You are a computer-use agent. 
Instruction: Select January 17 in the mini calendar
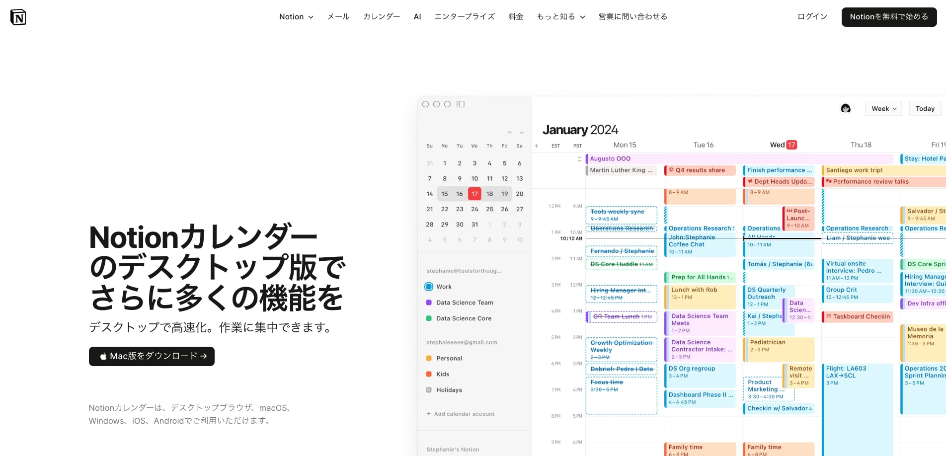coord(474,194)
